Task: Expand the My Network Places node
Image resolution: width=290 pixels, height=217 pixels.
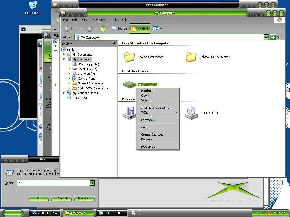Action: [64, 93]
